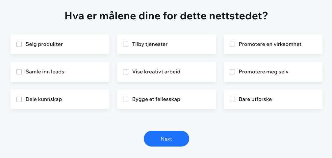Select the Vise kreativt arbeid checkbox
The height and width of the screenshot is (158, 332).
click(x=126, y=72)
